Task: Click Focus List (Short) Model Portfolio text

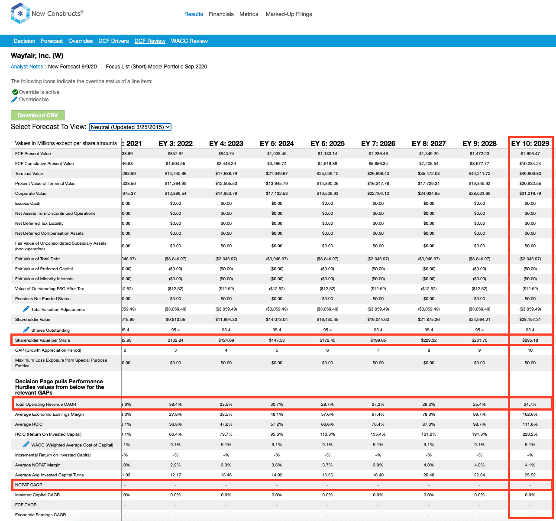Action: (156, 67)
